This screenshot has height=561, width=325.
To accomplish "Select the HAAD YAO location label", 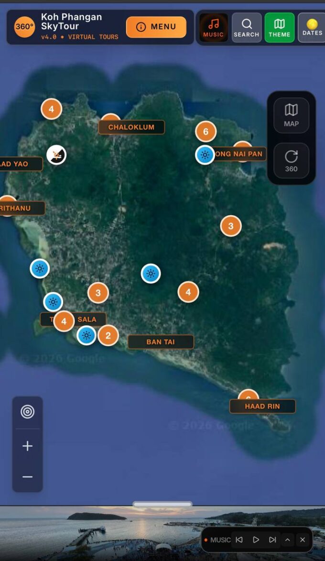I will [x=21, y=164].
